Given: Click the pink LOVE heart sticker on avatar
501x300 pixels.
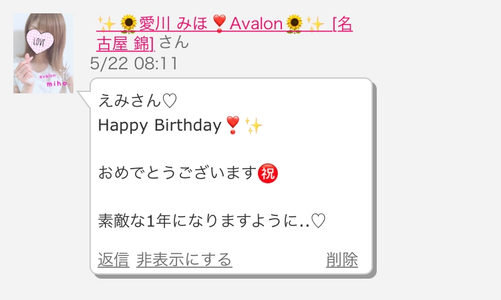Looking at the screenshot, I should pos(40,41).
